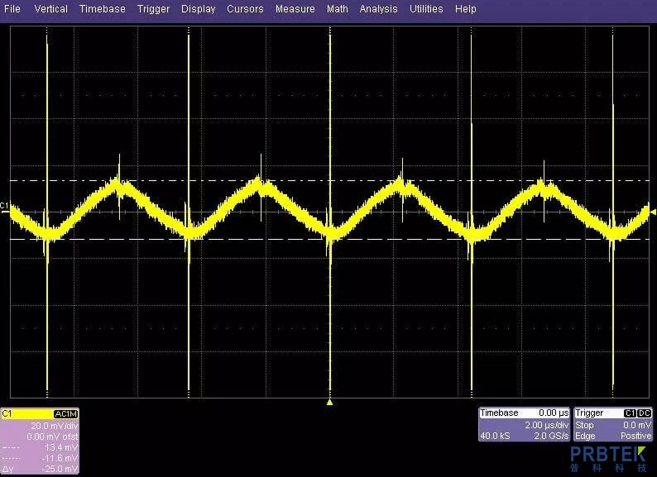This screenshot has width=657, height=477.
Task: Click the 13.4 mV cursor reading
Action: point(61,447)
